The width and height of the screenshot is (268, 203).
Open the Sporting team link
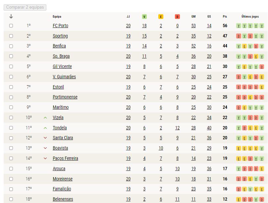(x=60, y=36)
